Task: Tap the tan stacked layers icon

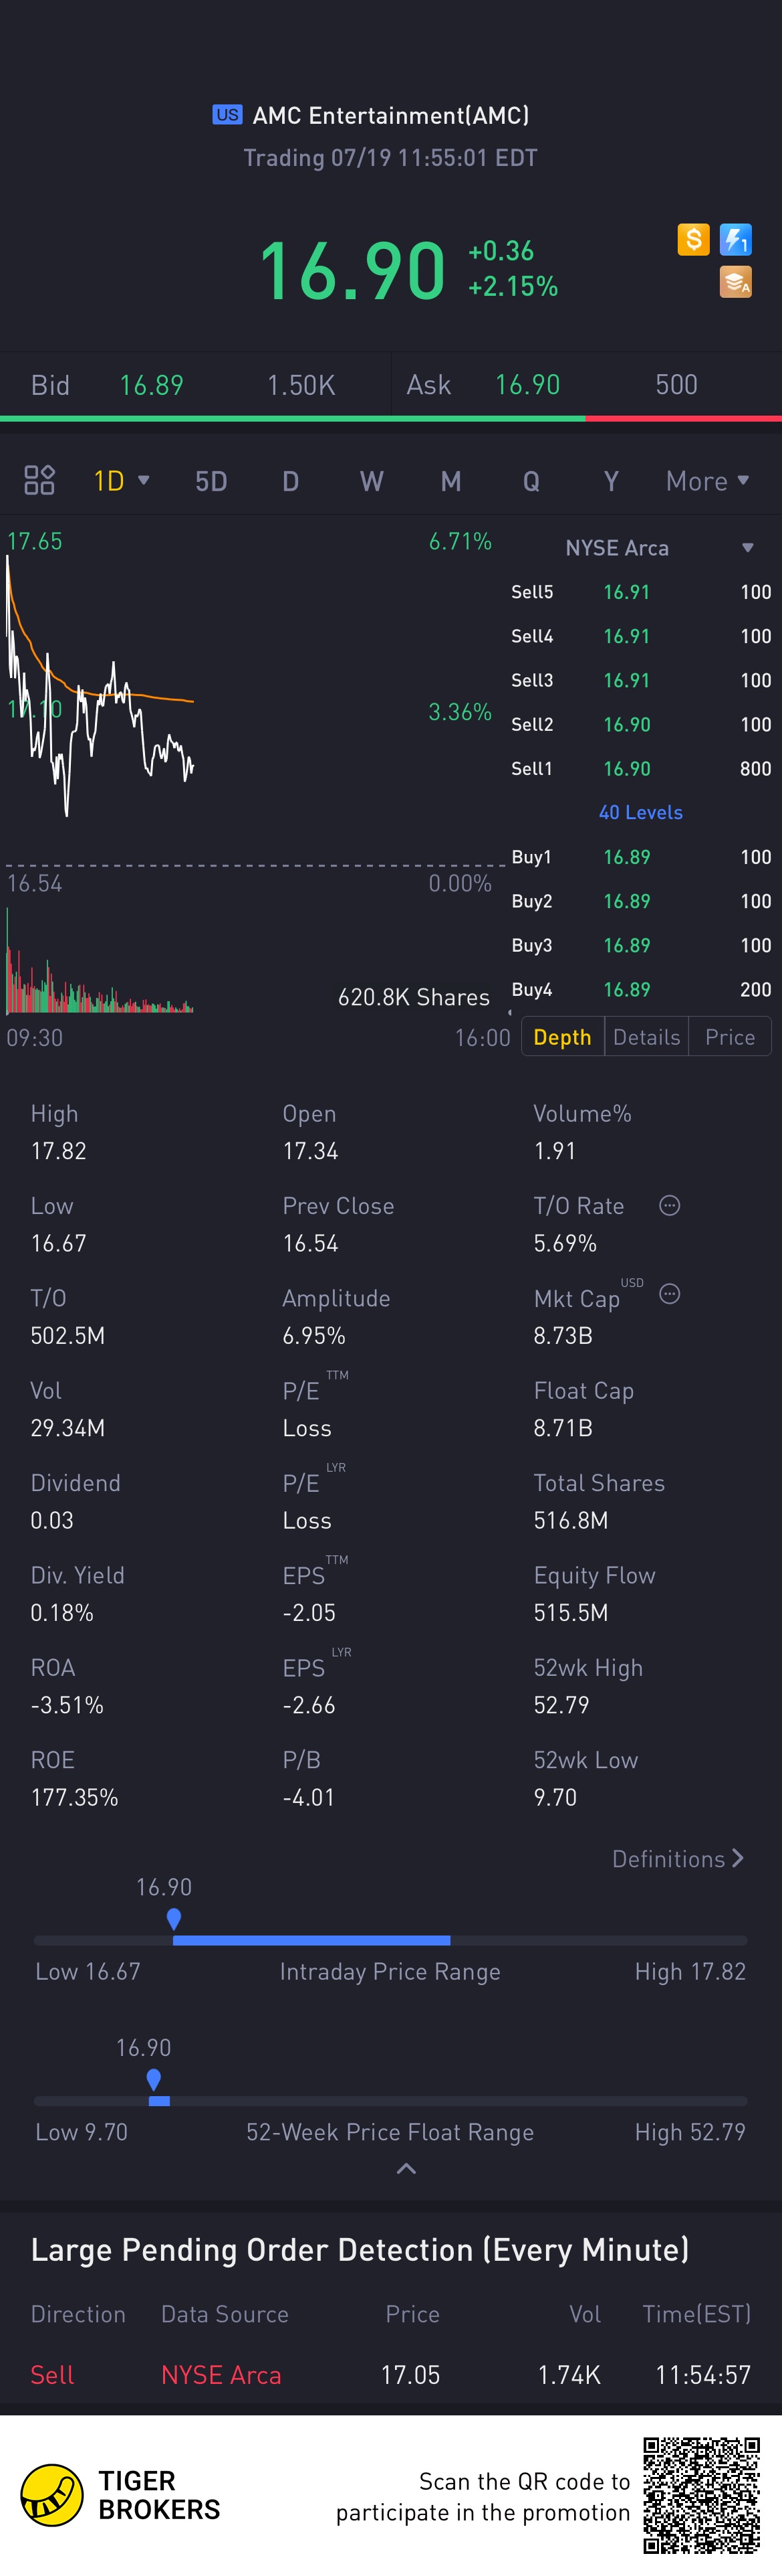Action: pyautogui.click(x=735, y=282)
